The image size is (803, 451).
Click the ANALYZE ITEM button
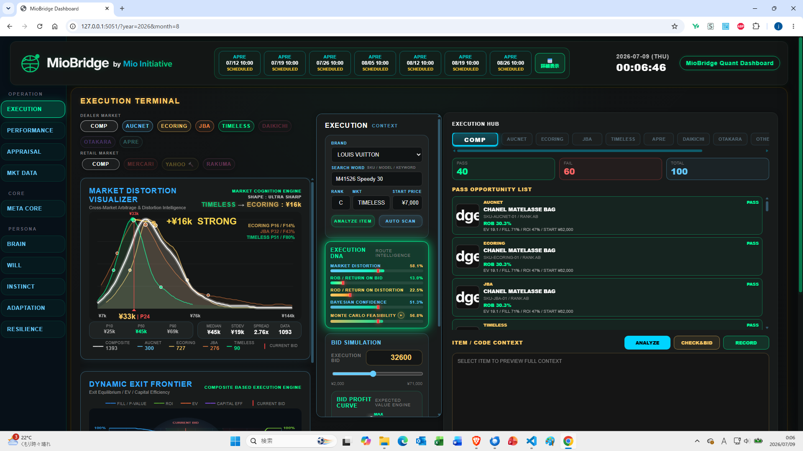[x=353, y=221]
